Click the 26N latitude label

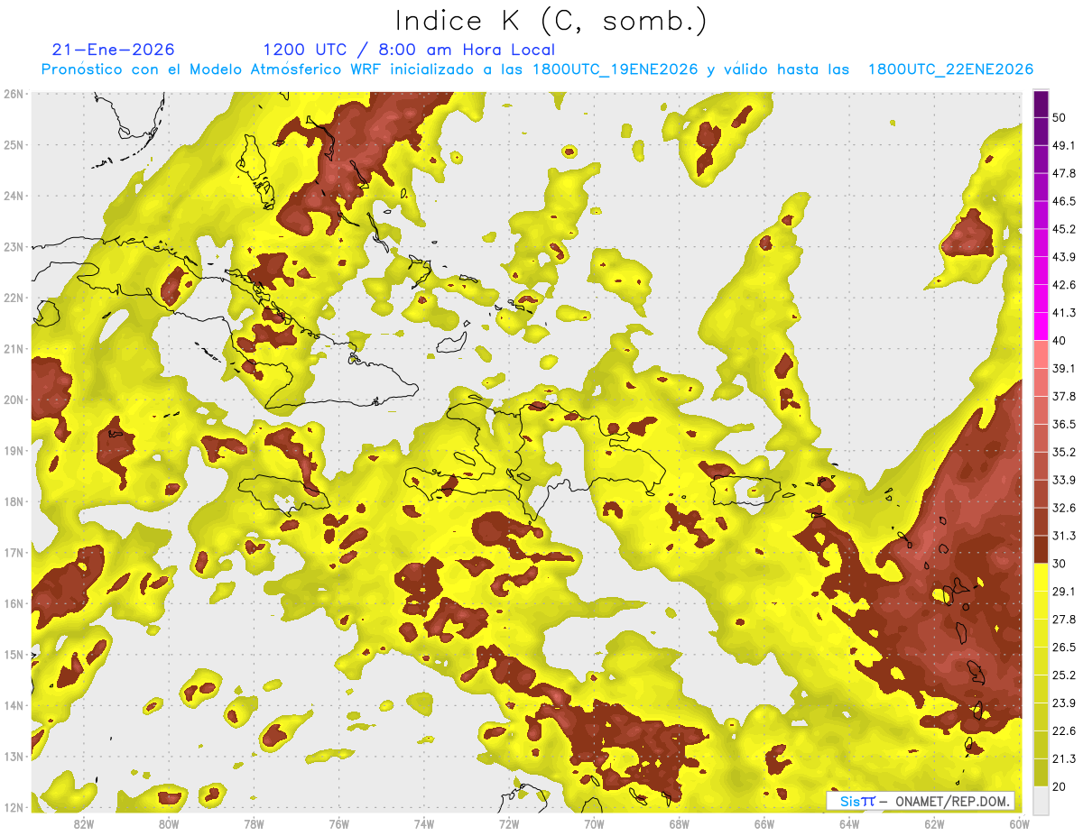tap(14, 94)
